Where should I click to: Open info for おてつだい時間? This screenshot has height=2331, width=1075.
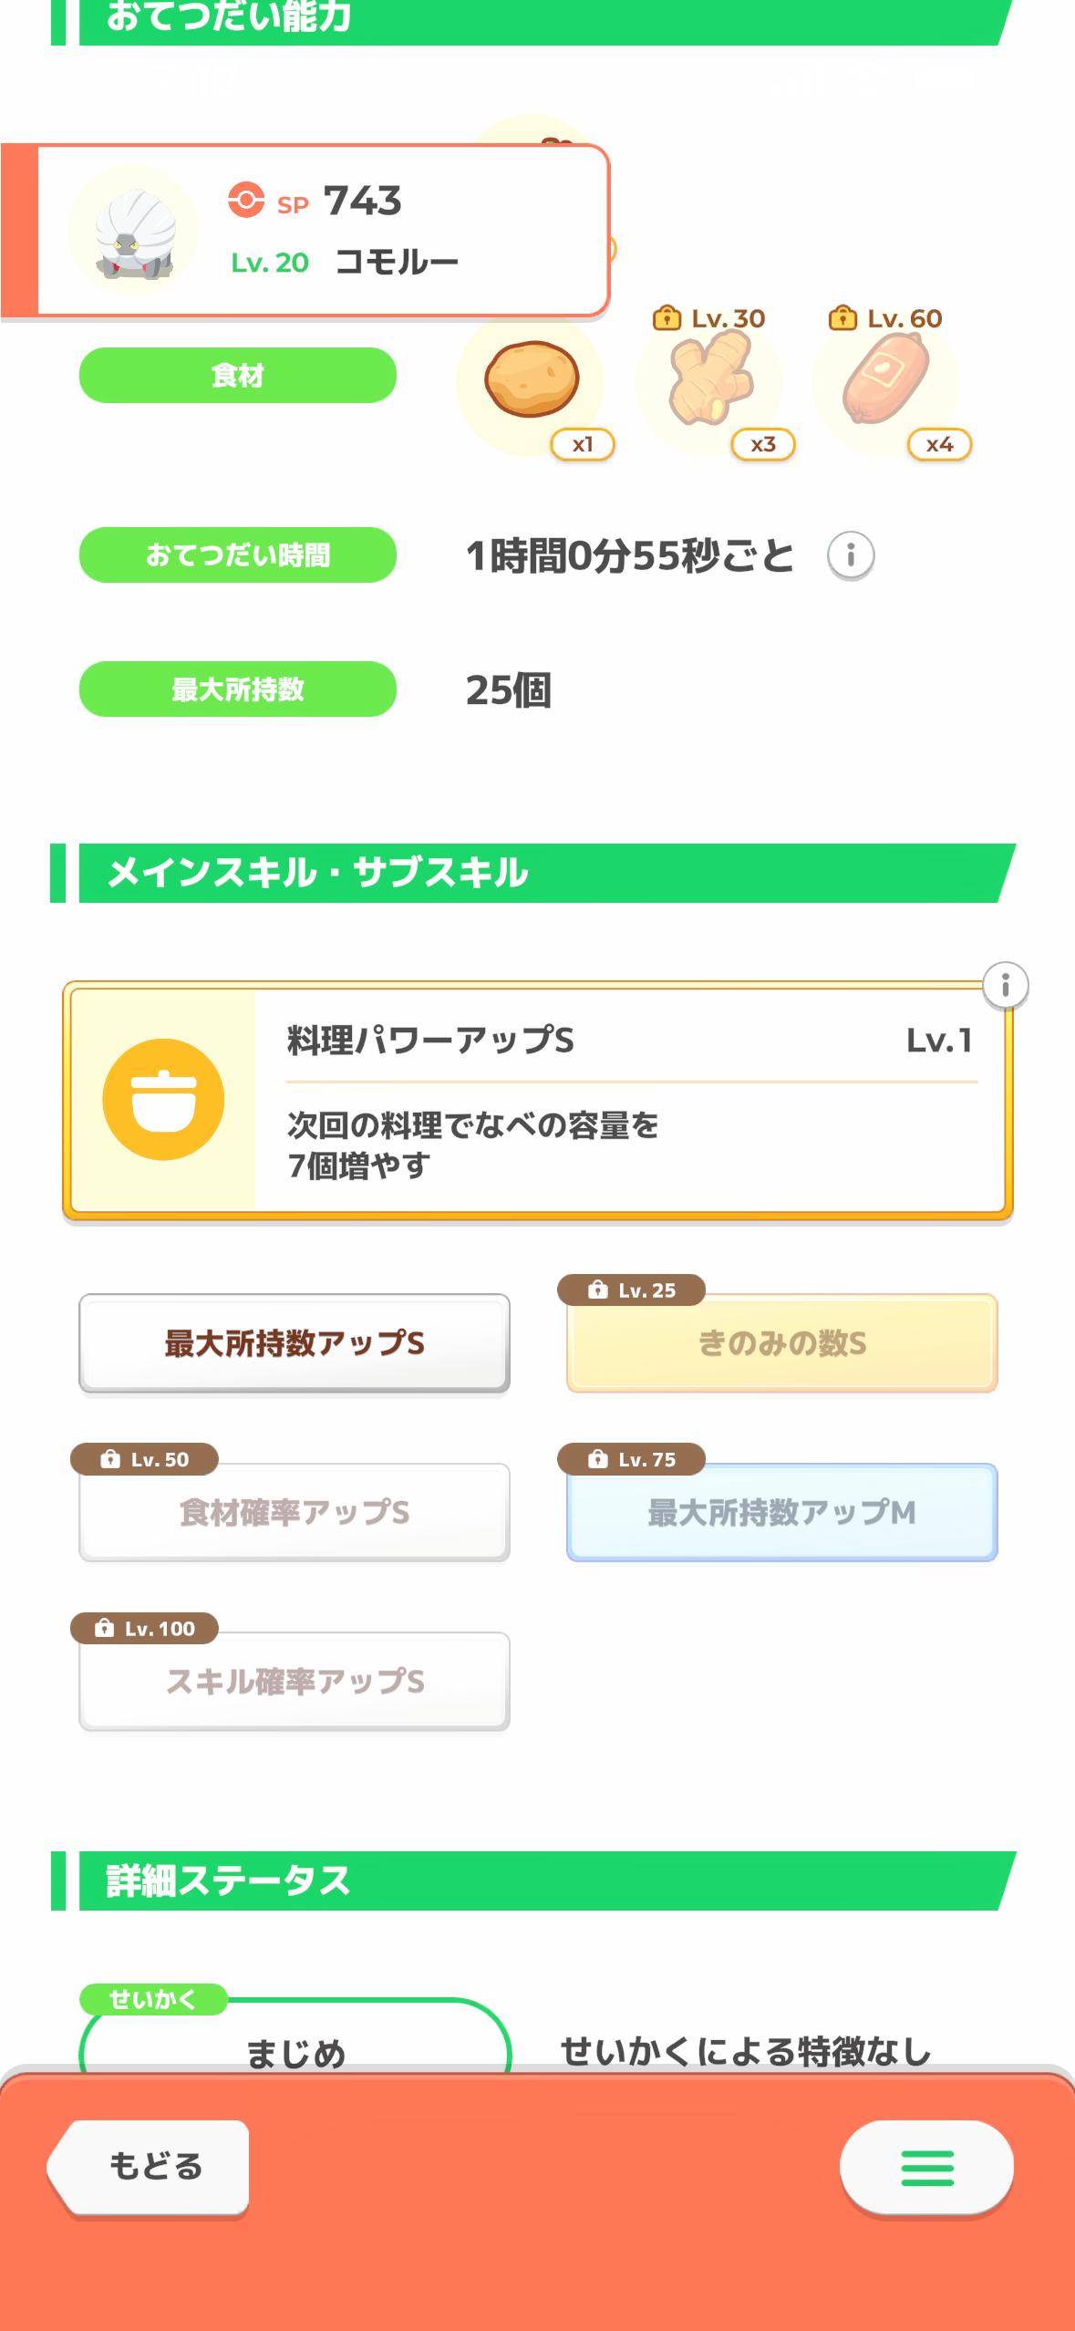[851, 555]
